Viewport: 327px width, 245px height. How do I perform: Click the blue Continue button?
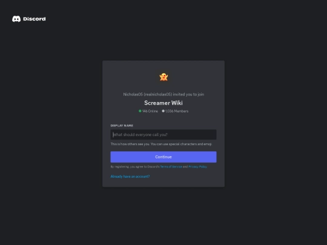click(x=163, y=157)
